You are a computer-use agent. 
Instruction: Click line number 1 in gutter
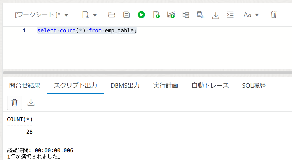tap(24, 31)
